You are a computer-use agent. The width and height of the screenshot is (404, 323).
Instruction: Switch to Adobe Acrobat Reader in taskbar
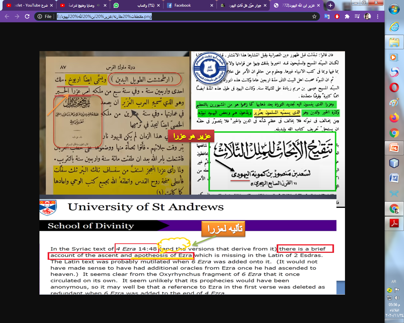pos(394,223)
